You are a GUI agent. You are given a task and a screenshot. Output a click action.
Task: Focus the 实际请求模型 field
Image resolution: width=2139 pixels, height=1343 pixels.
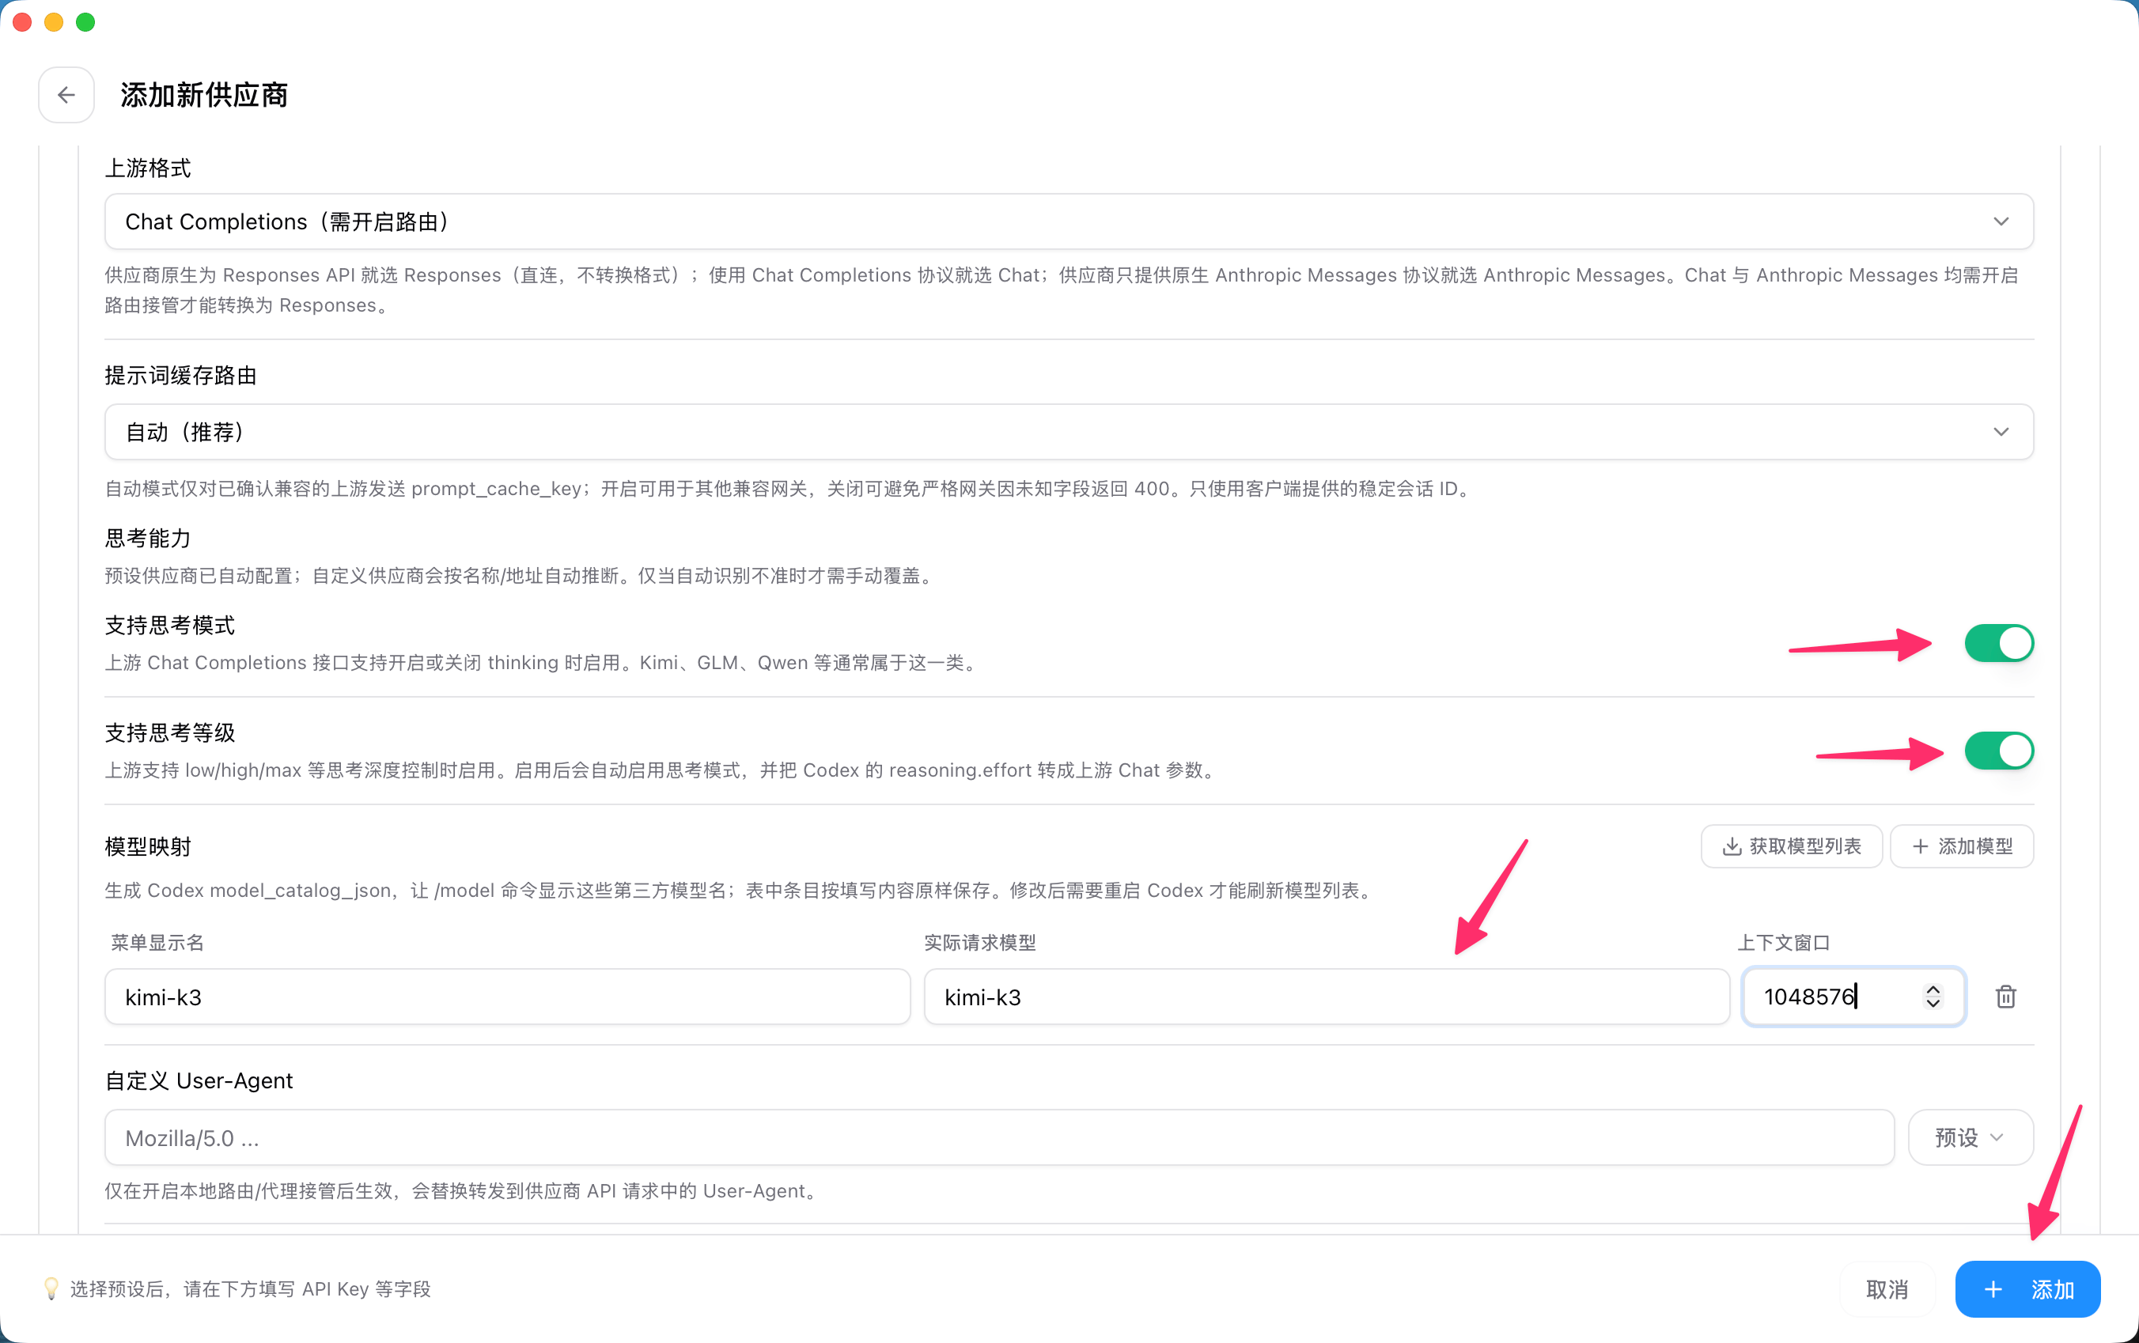click(1327, 997)
